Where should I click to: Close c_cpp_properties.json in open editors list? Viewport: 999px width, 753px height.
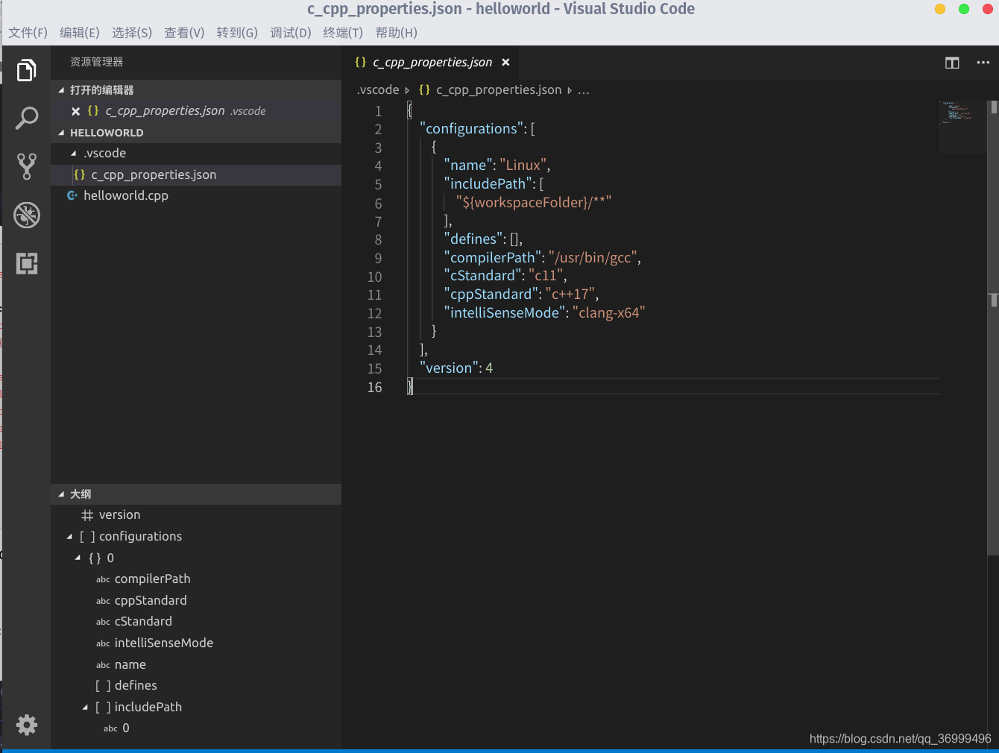75,111
